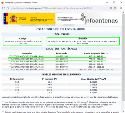Click the Infoantenas logo
Screen dimensions: 125x113
(x=99, y=18)
